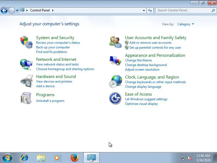Click the Ease of Access icon

click(x=115, y=98)
